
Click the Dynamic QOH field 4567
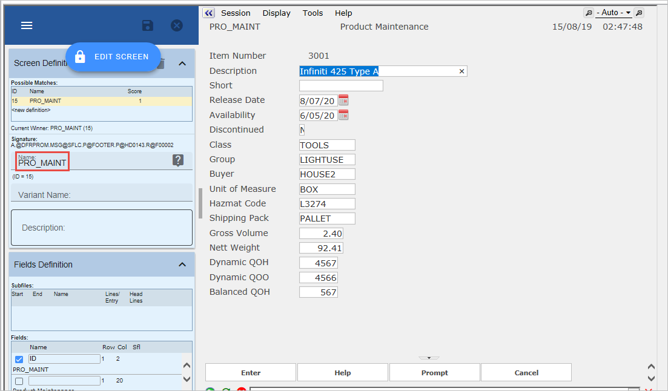319,263
